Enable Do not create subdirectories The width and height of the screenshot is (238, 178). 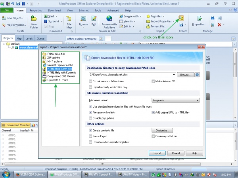click(x=90, y=81)
